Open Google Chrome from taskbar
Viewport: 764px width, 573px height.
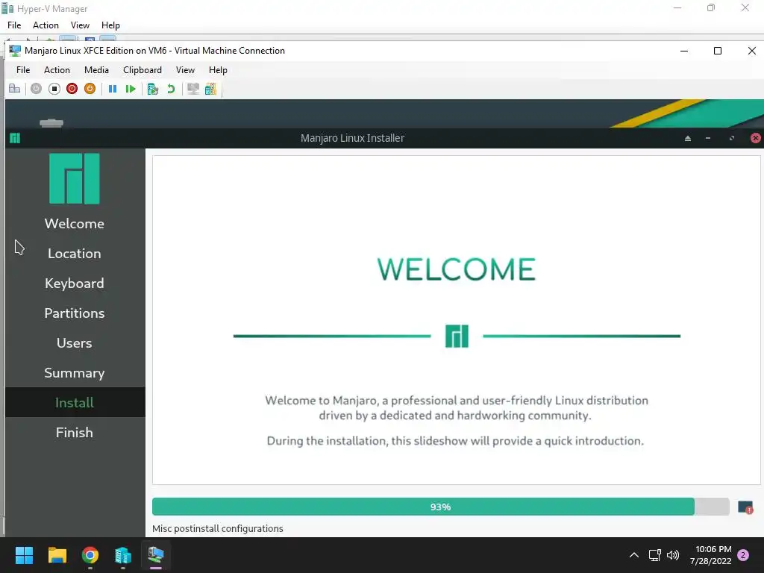[90, 555]
